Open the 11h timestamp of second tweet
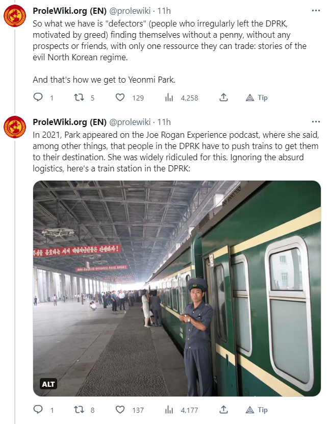The width and height of the screenshot is (329, 424). point(164,122)
